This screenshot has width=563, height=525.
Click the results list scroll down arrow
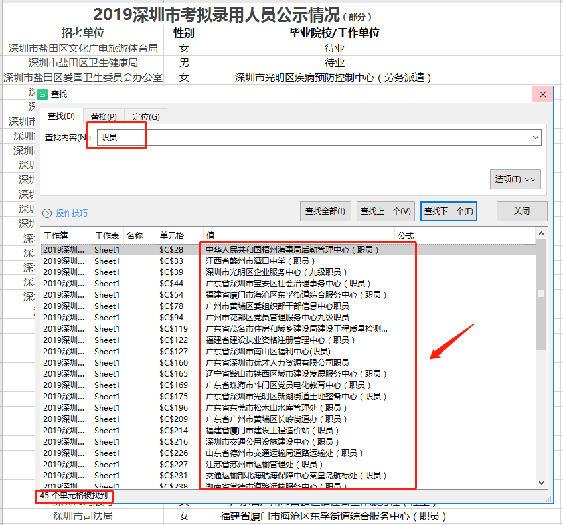[x=542, y=483]
